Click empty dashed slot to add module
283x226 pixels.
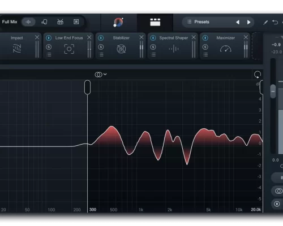(x=257, y=46)
